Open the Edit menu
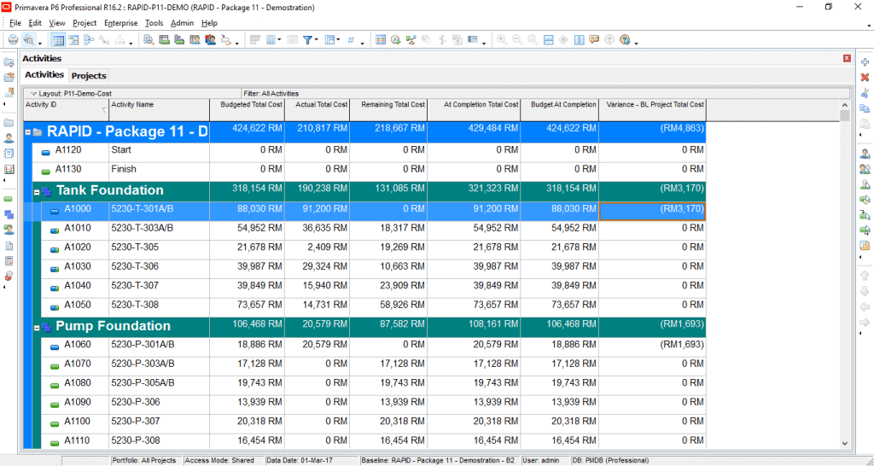This screenshot has width=874, height=466. point(35,23)
